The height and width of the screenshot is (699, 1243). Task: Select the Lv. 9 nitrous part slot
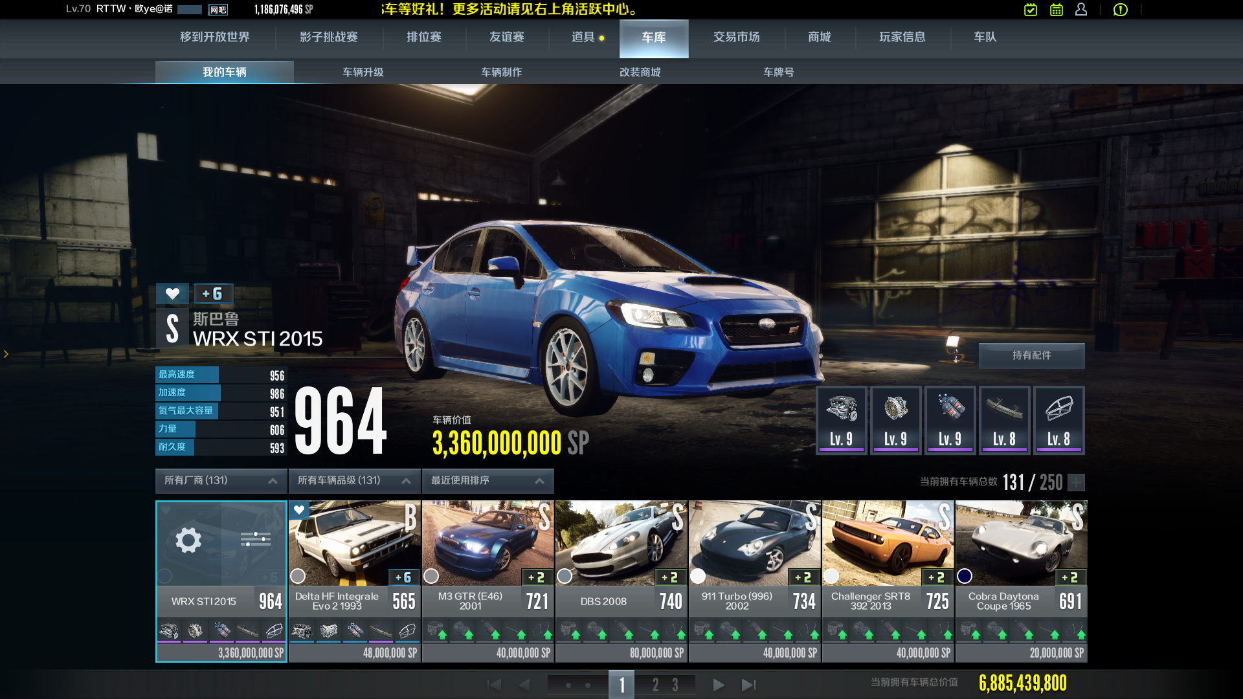(x=950, y=421)
